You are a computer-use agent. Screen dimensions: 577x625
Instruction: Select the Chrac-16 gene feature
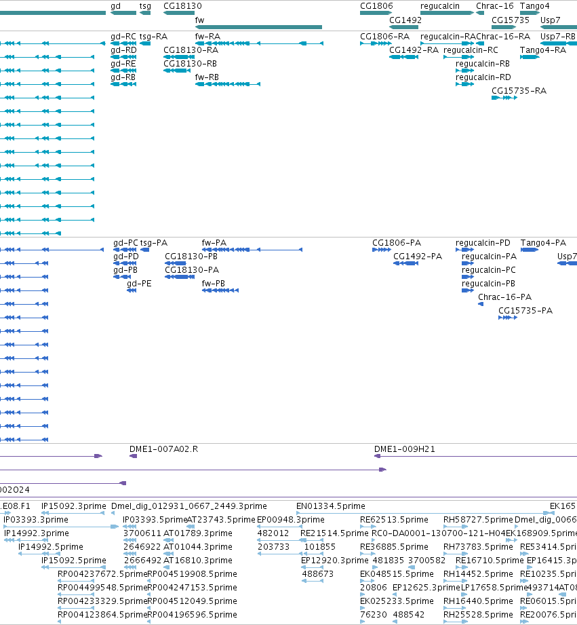pos(480,13)
